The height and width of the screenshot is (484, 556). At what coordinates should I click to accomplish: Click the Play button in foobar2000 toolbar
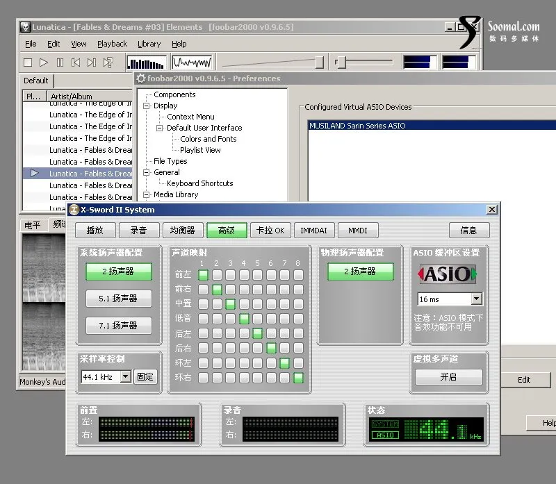[x=44, y=62]
